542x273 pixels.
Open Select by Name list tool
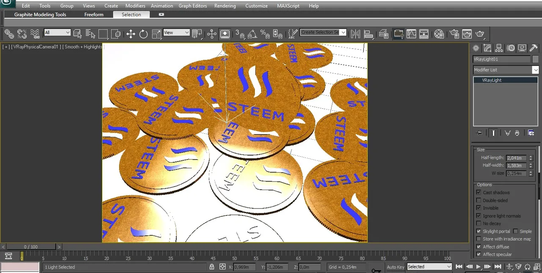pyautogui.click(x=90, y=33)
